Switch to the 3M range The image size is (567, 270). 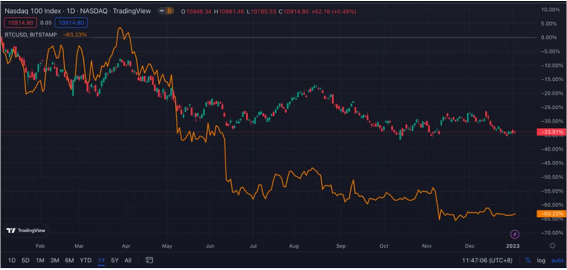pos(54,260)
